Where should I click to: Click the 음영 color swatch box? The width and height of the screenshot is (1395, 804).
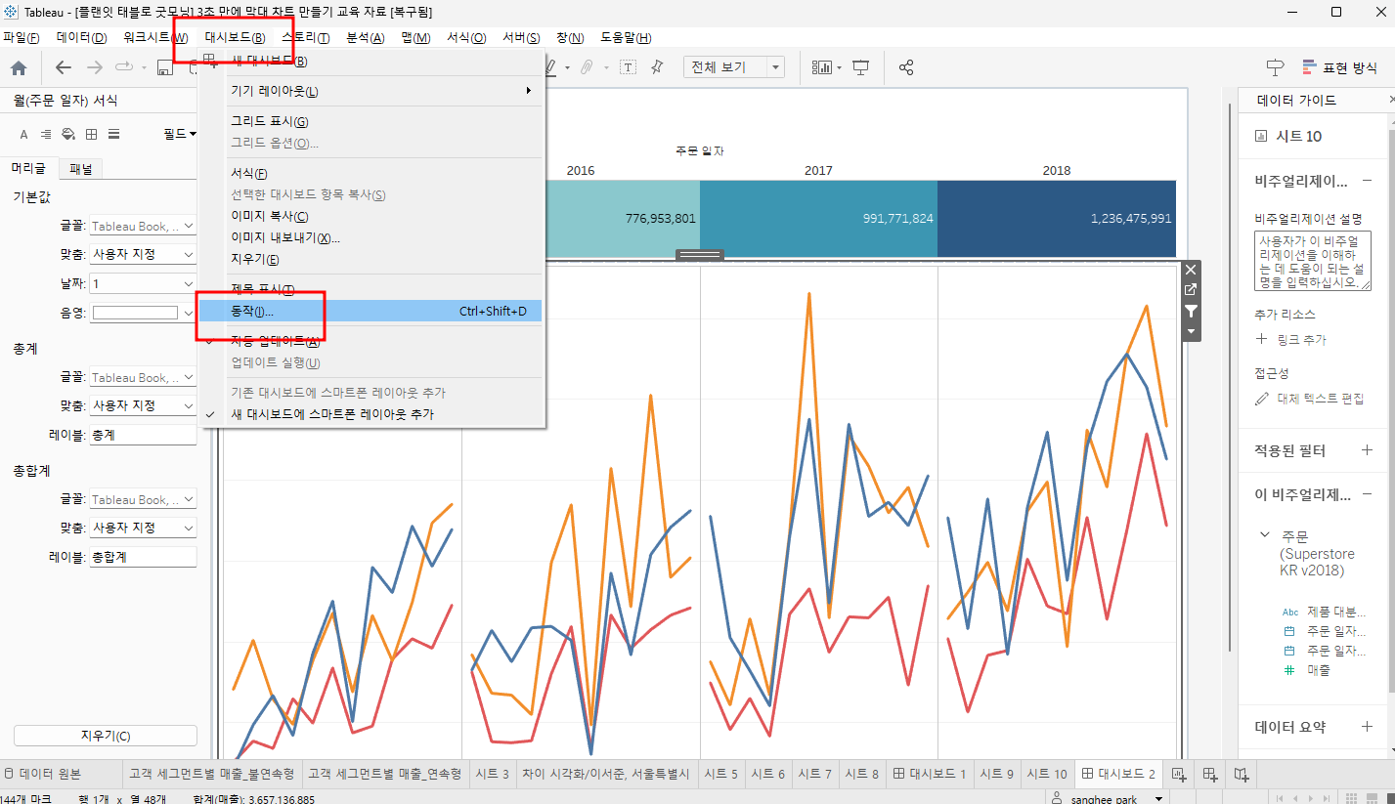click(x=135, y=313)
